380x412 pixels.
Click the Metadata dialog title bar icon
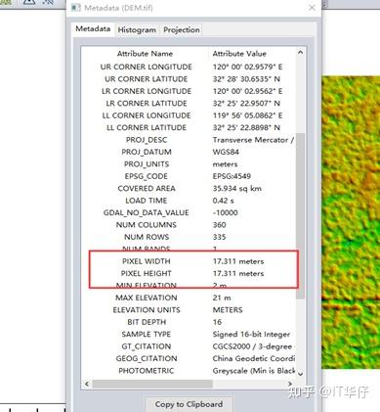pos(75,7)
